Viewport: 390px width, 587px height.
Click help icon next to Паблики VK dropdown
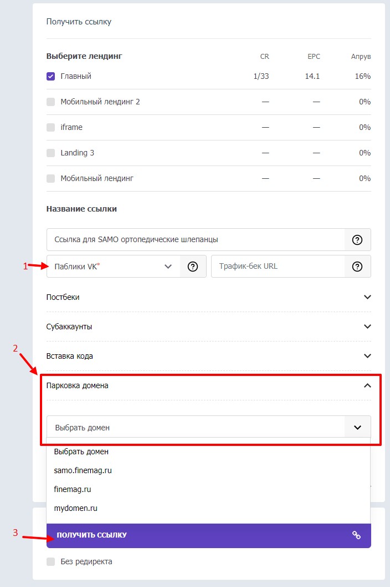click(x=193, y=266)
